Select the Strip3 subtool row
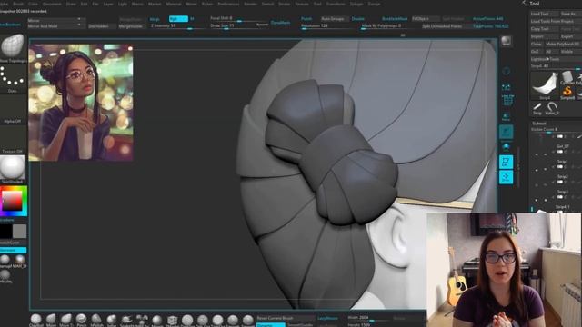This screenshot has height=327, width=582. [557, 194]
